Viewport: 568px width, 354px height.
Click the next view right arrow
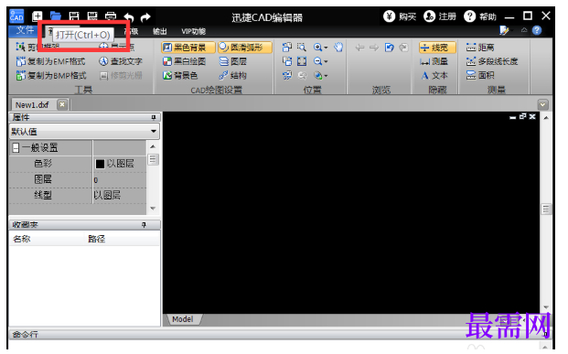coord(374,48)
